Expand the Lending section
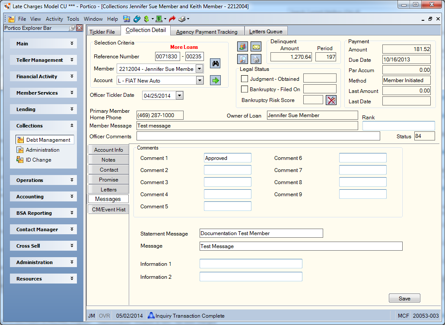Viewport: 445px width, 325px height. click(44, 109)
